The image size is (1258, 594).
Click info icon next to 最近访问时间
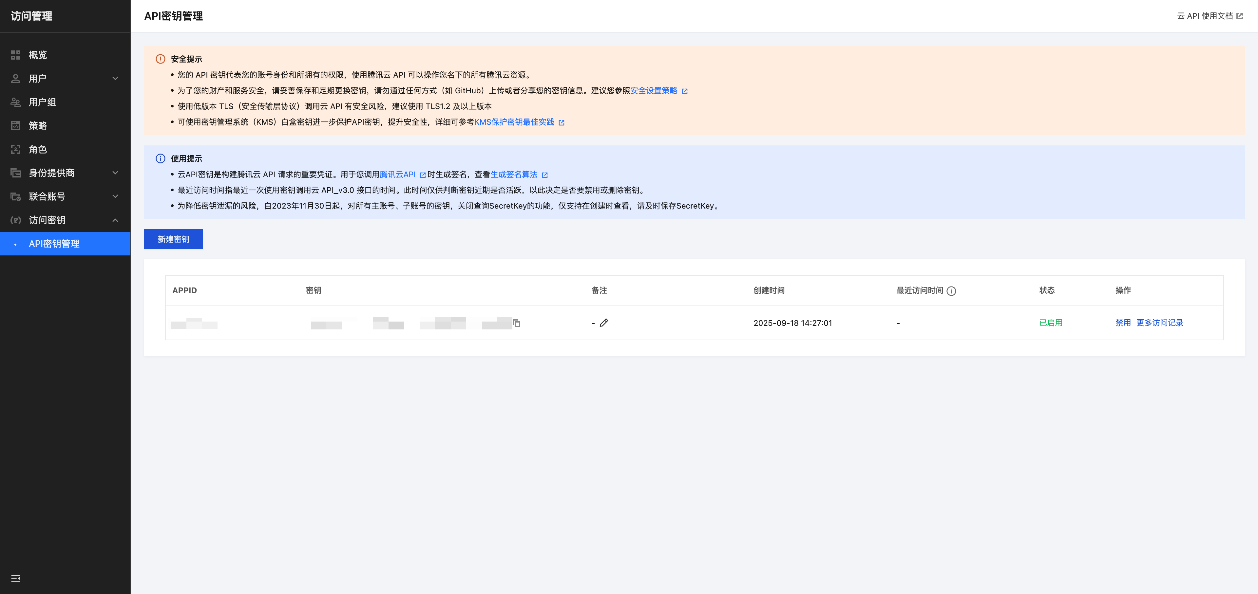pyautogui.click(x=951, y=291)
